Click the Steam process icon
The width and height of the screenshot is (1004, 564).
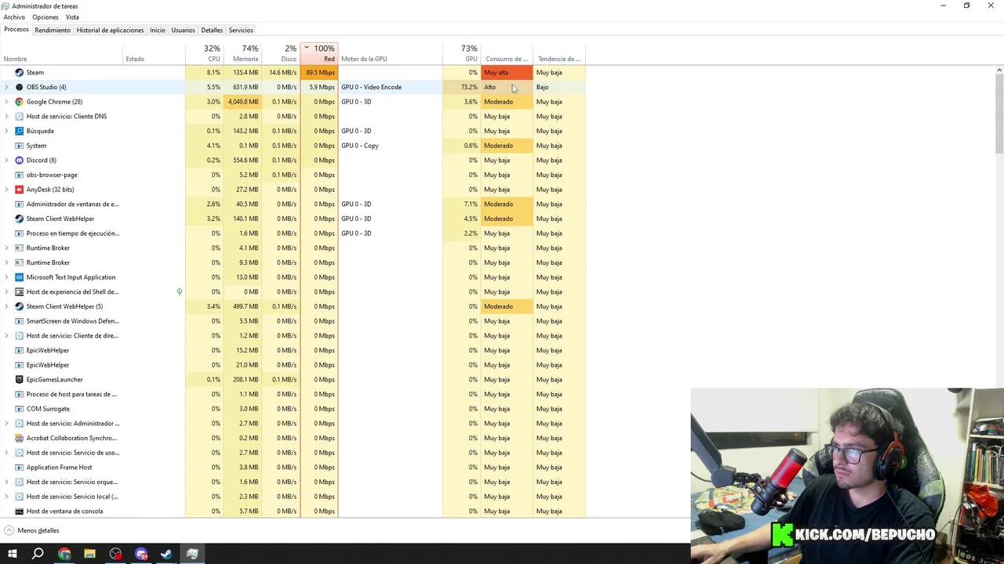(20, 72)
